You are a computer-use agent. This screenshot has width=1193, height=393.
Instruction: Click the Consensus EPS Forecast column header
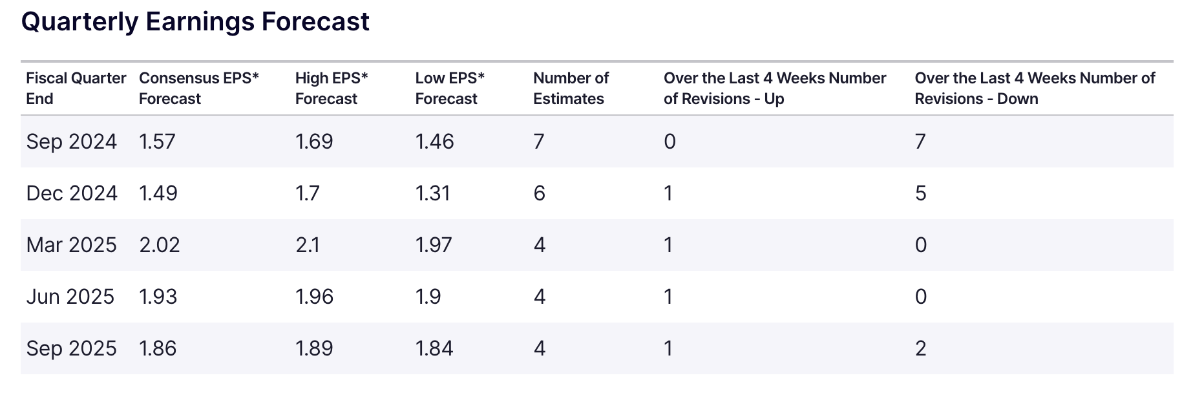pyautogui.click(x=198, y=89)
